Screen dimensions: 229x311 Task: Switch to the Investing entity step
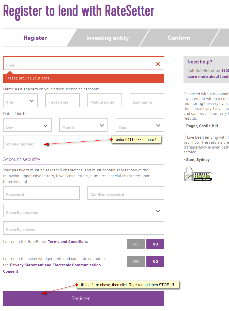(x=108, y=38)
